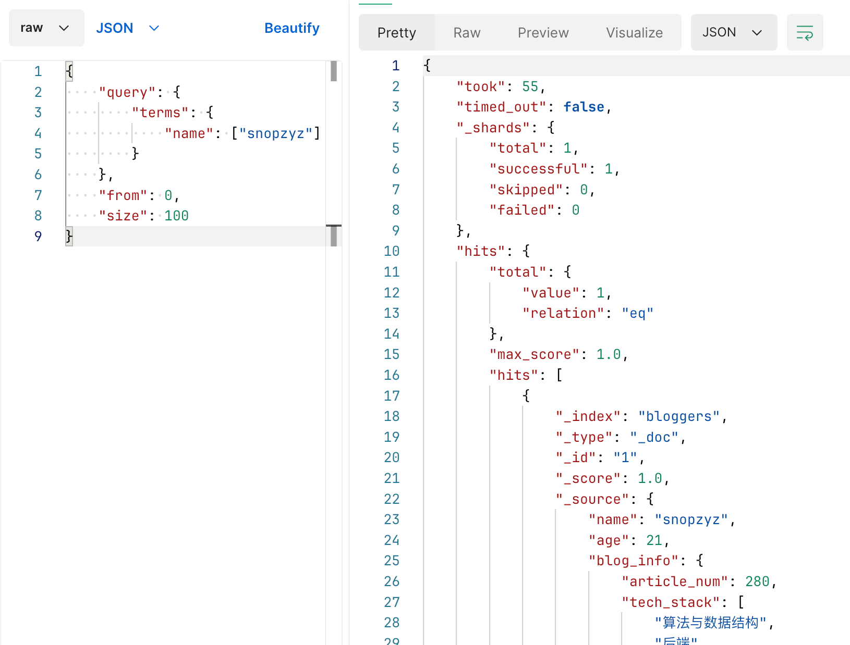This screenshot has width=850, height=645.
Task: Click the "value" key under hits total
Action: (x=551, y=293)
